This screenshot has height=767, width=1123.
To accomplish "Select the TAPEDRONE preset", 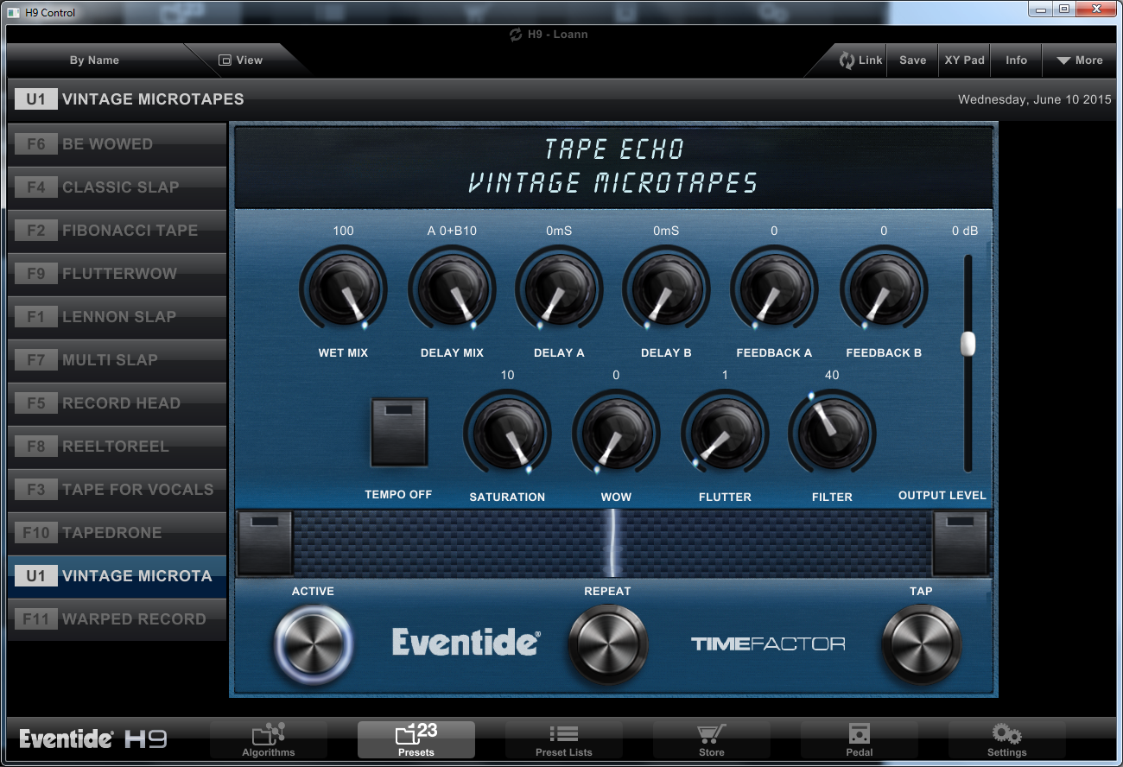I will tap(117, 533).
